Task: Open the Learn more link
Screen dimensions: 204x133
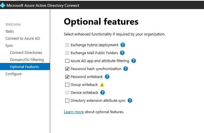Action: (74, 112)
